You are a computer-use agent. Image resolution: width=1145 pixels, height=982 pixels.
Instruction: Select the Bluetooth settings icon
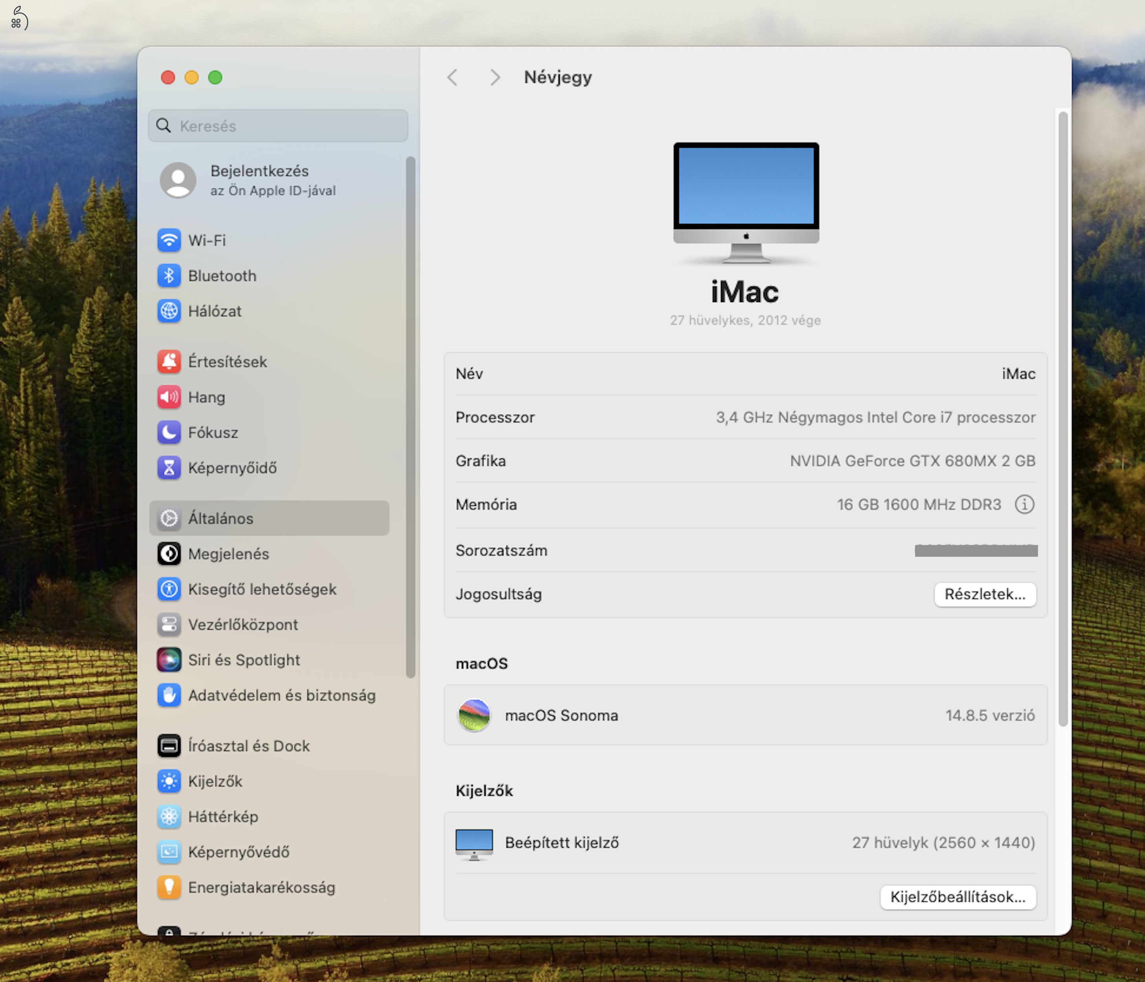pyautogui.click(x=170, y=276)
